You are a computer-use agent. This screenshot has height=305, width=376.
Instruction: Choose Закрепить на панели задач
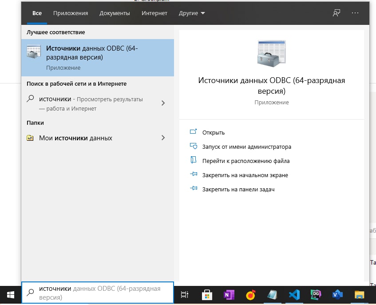click(238, 190)
